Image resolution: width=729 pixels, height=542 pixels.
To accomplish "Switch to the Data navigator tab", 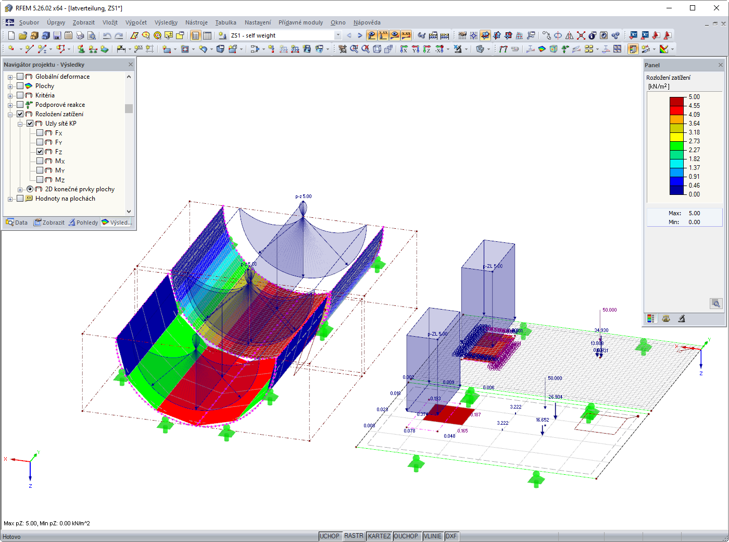I will pos(17,223).
